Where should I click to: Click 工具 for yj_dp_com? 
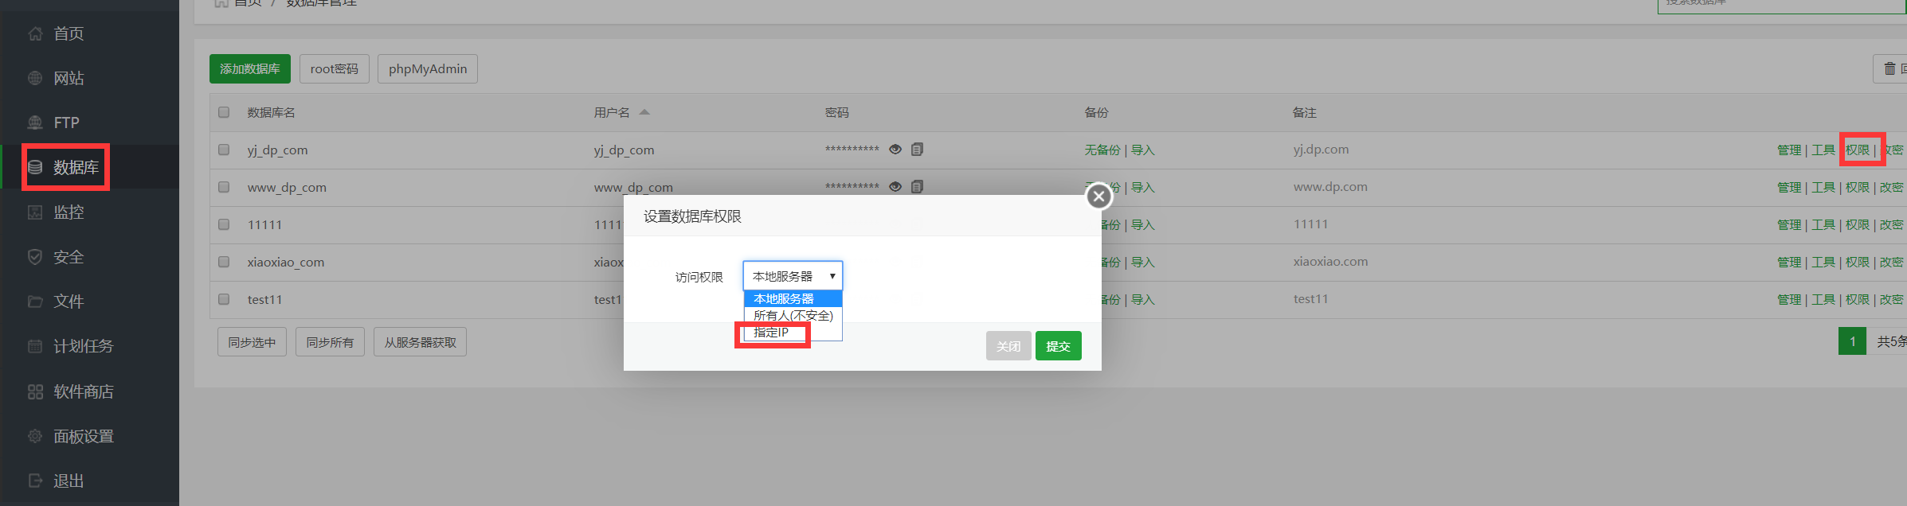(1823, 150)
